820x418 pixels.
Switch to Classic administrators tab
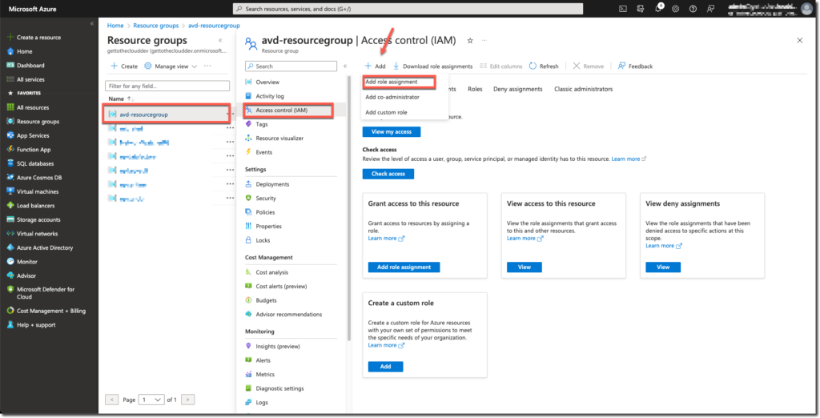[x=583, y=90]
